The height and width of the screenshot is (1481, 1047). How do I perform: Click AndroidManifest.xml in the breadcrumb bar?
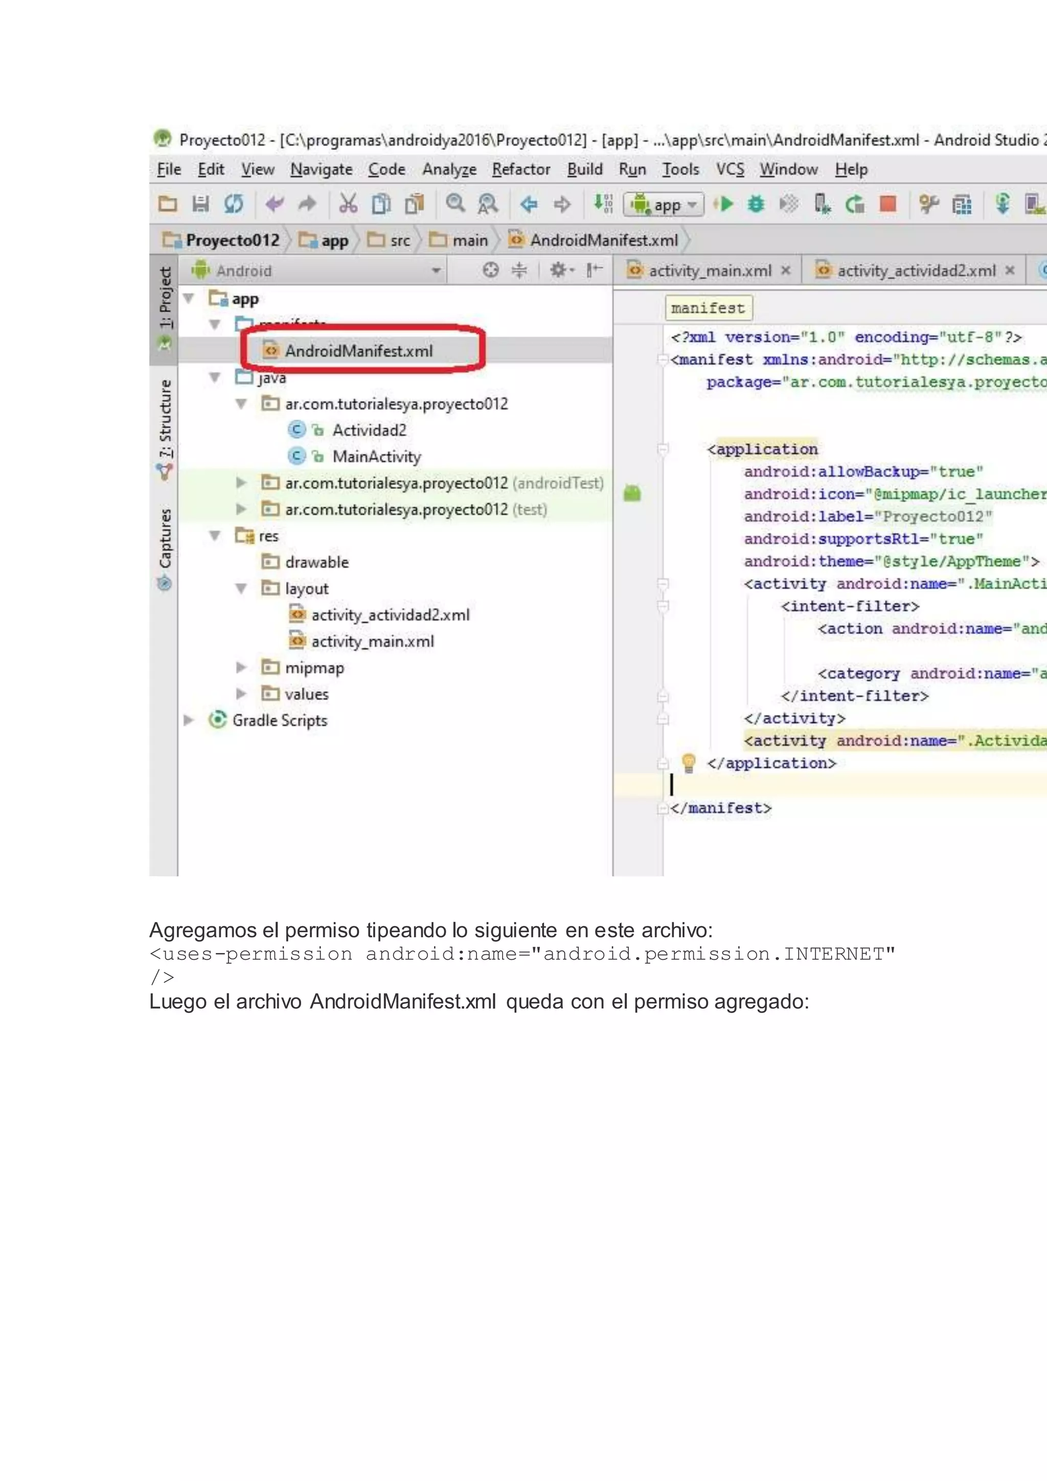pos(594,240)
